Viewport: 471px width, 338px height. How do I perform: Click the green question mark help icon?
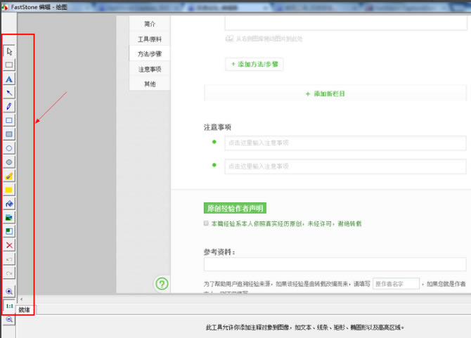point(162,284)
